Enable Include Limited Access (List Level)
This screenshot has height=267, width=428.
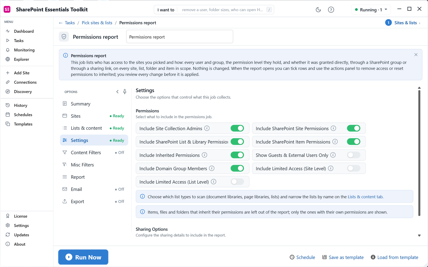tap(237, 182)
